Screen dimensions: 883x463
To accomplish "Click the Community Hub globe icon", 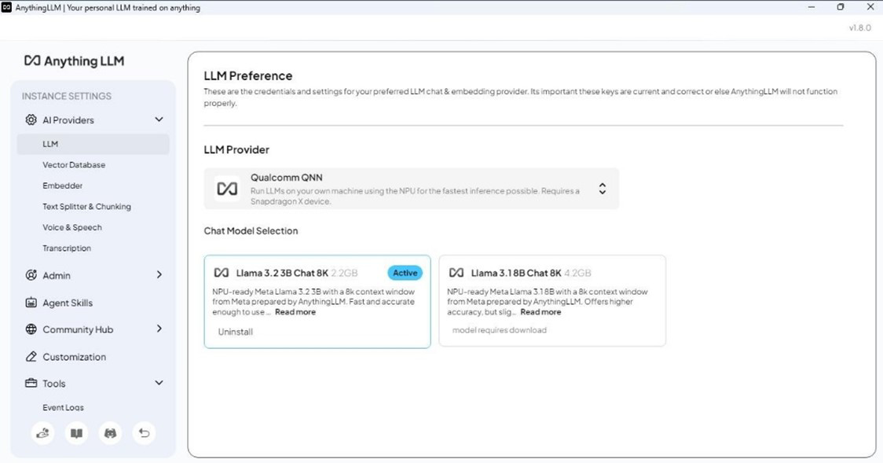I will [x=31, y=329].
